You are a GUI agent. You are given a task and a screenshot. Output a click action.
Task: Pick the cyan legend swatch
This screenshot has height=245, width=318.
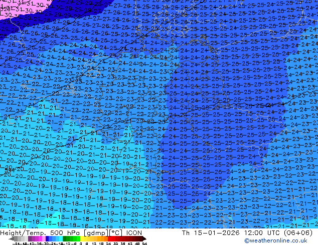61,239
